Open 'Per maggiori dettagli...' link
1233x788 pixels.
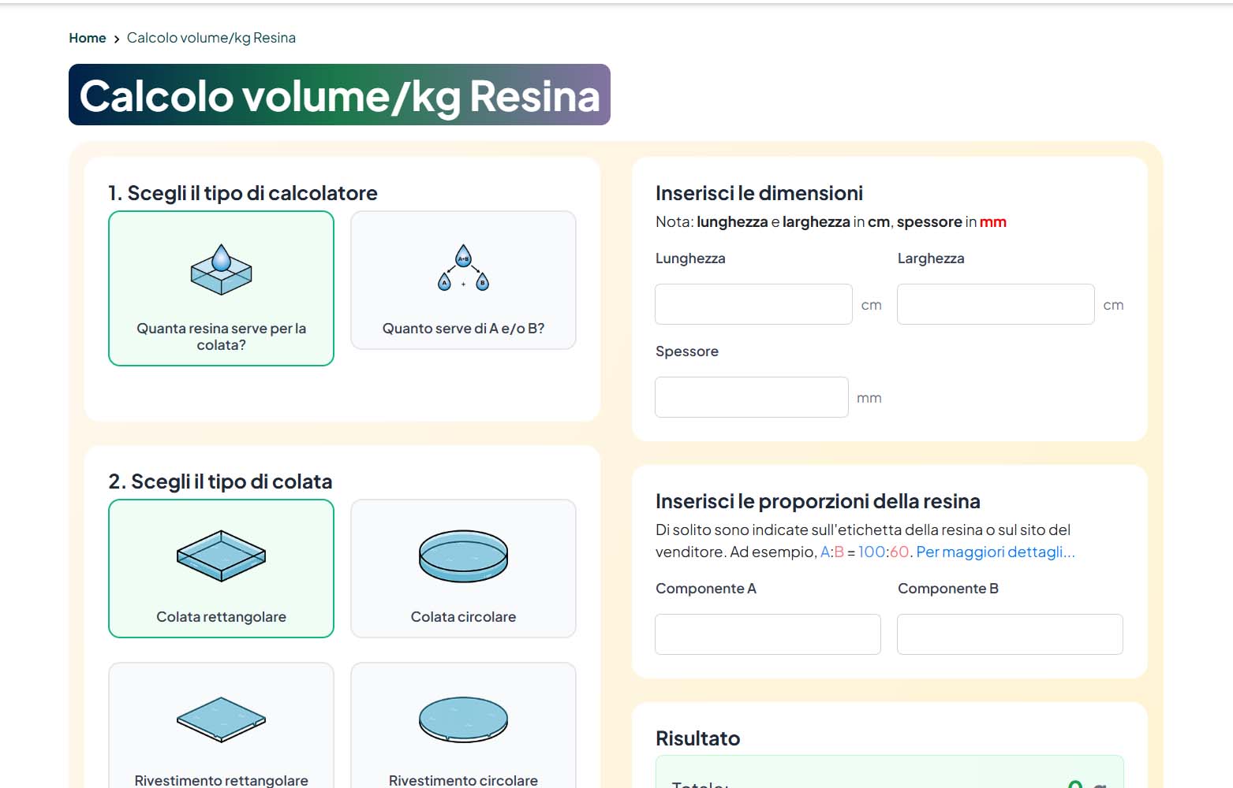pos(995,552)
